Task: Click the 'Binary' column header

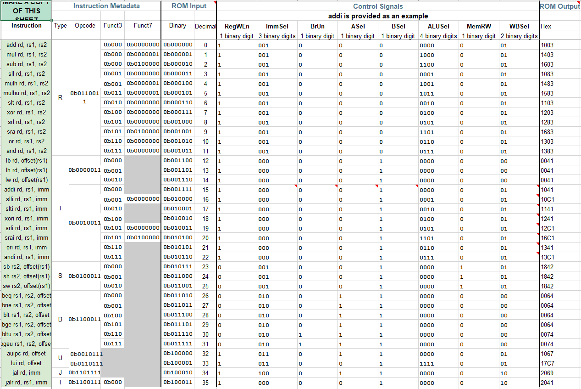Action: point(177,26)
